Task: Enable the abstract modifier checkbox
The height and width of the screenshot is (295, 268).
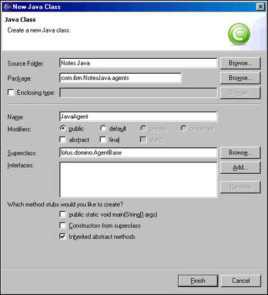Action: coord(63,139)
